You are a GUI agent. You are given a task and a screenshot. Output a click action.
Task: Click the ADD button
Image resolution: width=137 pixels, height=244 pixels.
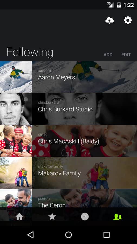(x=108, y=55)
